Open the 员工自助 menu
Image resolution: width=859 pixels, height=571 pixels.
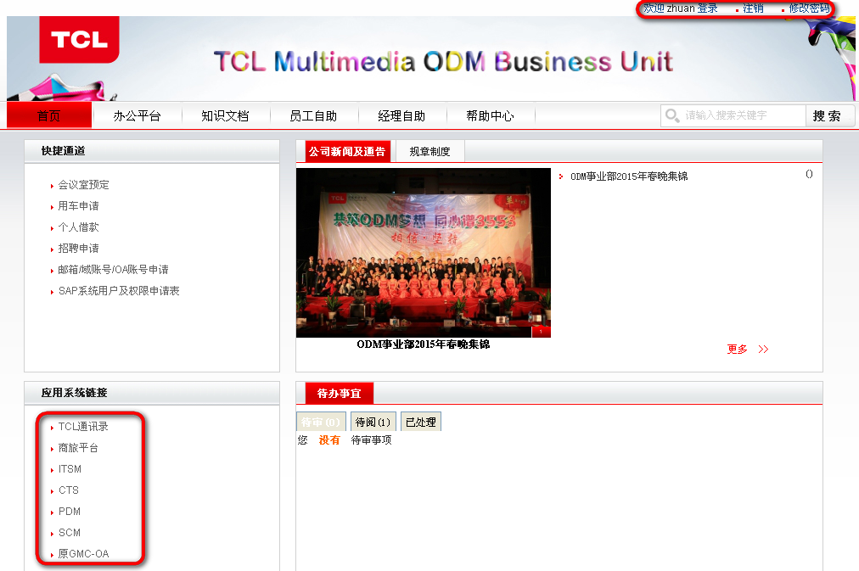313,115
